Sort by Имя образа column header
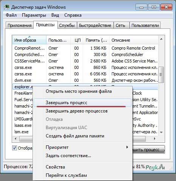This screenshot has height=181, width=176. pyautogui.click(x=29, y=40)
